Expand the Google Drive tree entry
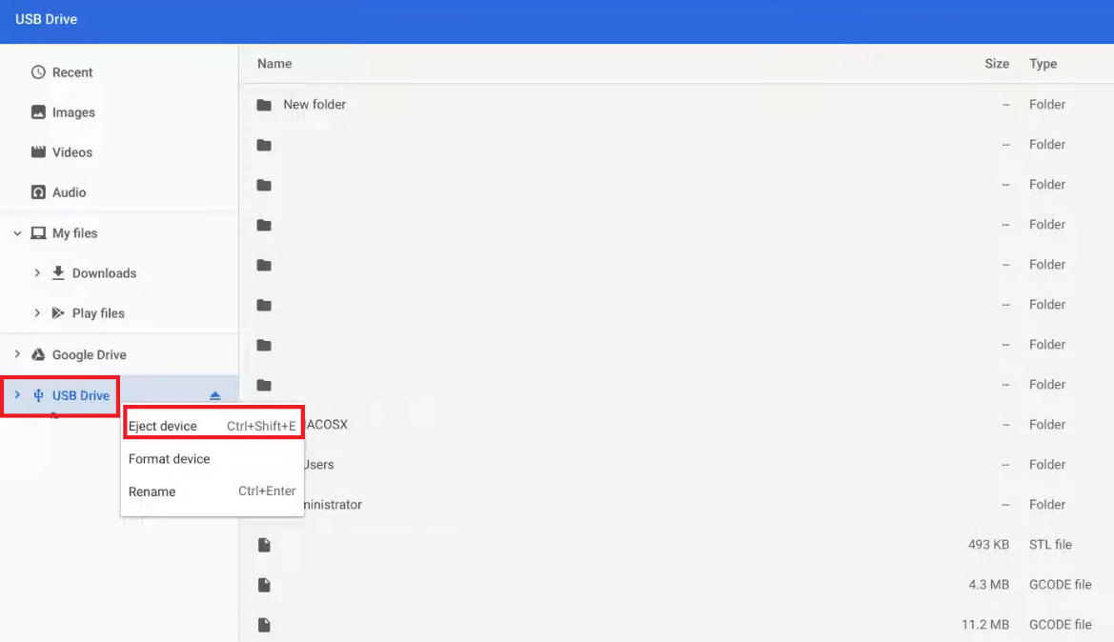 (x=15, y=354)
